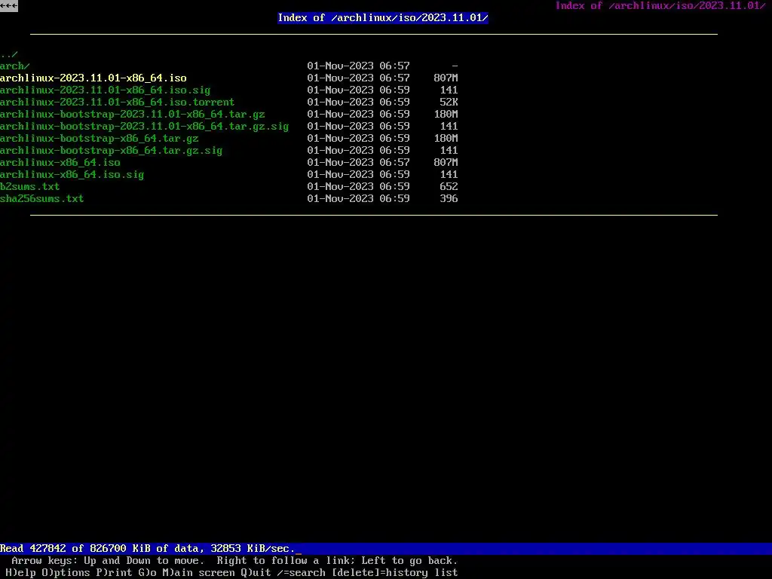Image resolution: width=772 pixels, height=579 pixels.
Task: Open archlinux-x86_64.iso link
Action: click(x=60, y=163)
